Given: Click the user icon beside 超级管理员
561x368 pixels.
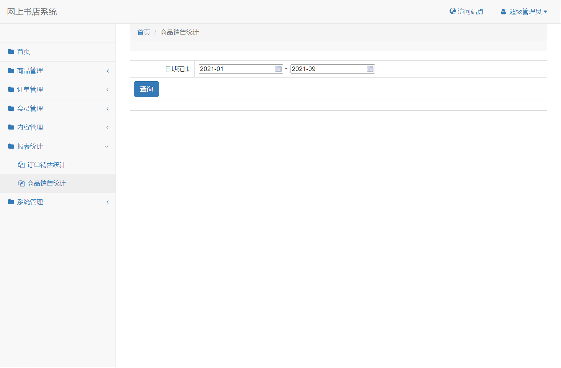Looking at the screenshot, I should point(503,12).
